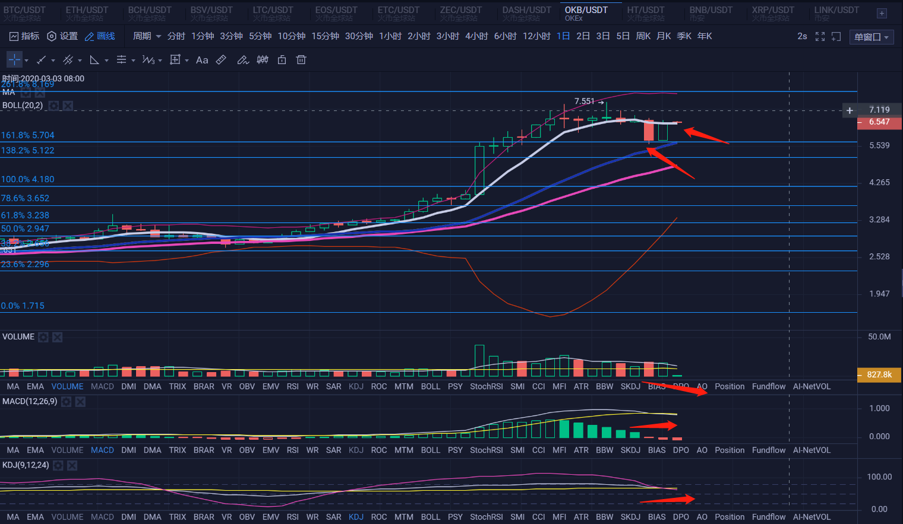Select the Aa text annotation tool
The image size is (903, 524).
pos(202,60)
